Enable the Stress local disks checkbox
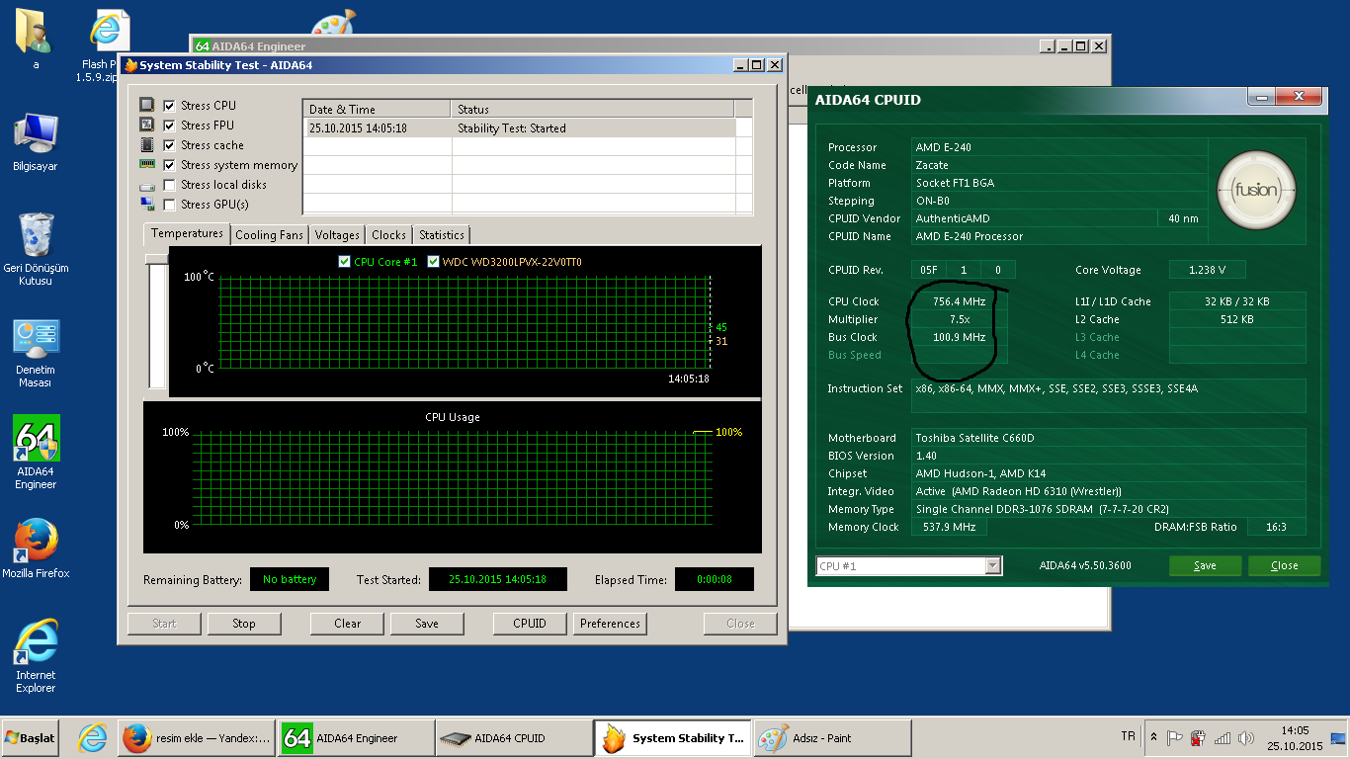The height and width of the screenshot is (759, 1350). 169,185
